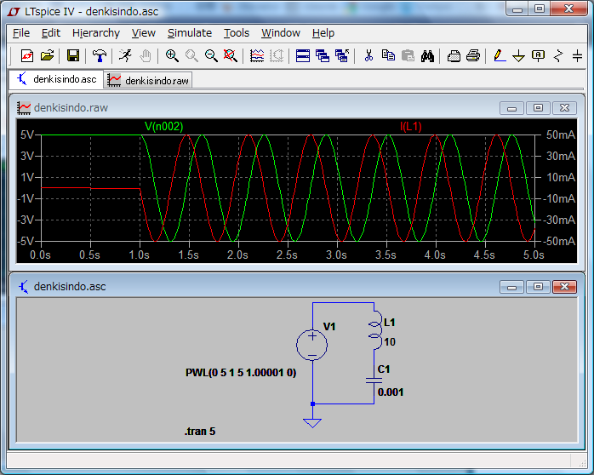Click the PWL source value text

point(241,373)
